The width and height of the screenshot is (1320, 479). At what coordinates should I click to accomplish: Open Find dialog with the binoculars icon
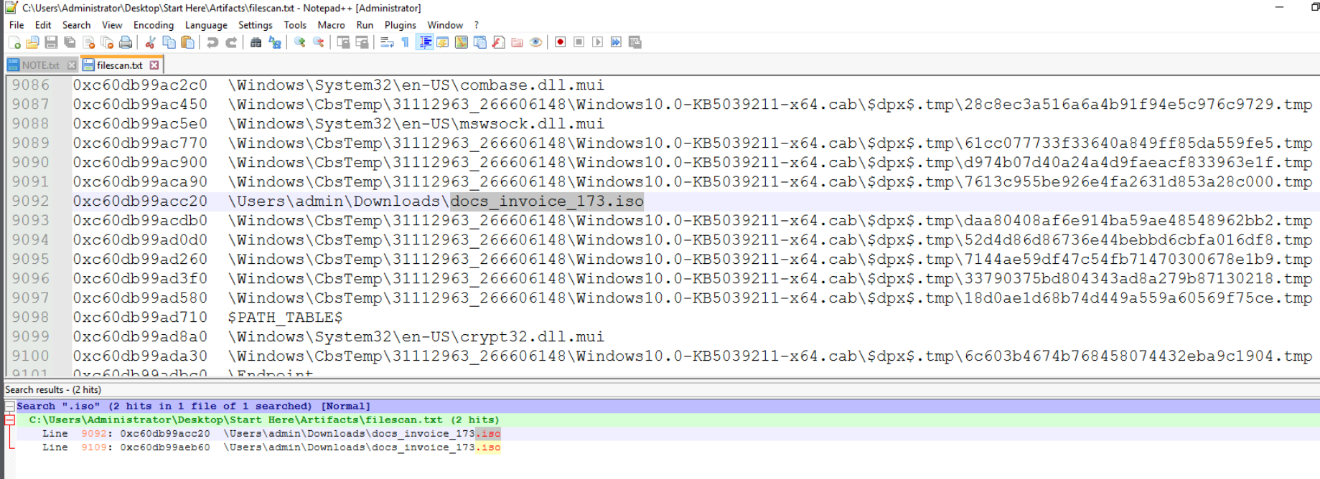[256, 42]
